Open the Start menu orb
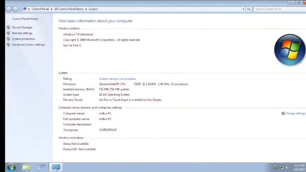This screenshot has height=172, width=306. tap(11, 167)
